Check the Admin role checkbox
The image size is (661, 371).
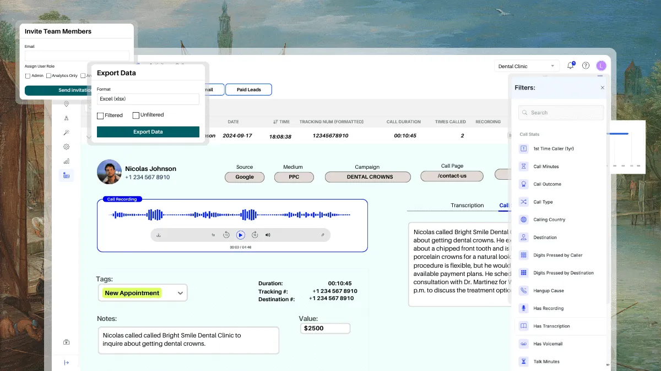(x=28, y=76)
